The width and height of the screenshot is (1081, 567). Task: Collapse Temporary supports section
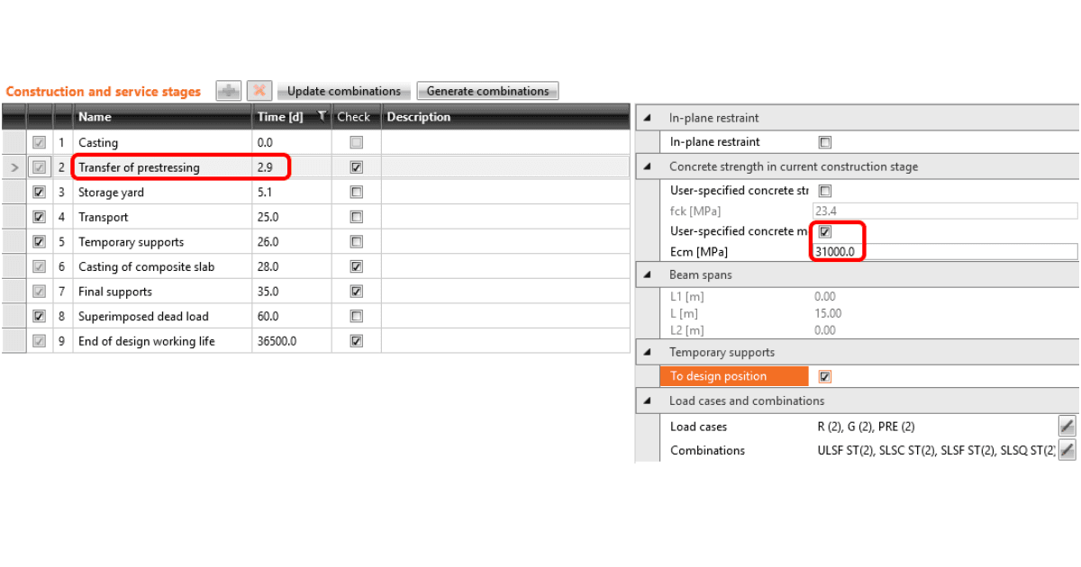(648, 352)
